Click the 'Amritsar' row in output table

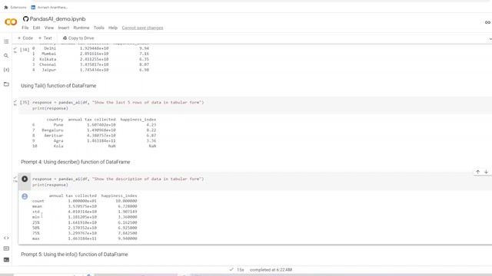94,136
